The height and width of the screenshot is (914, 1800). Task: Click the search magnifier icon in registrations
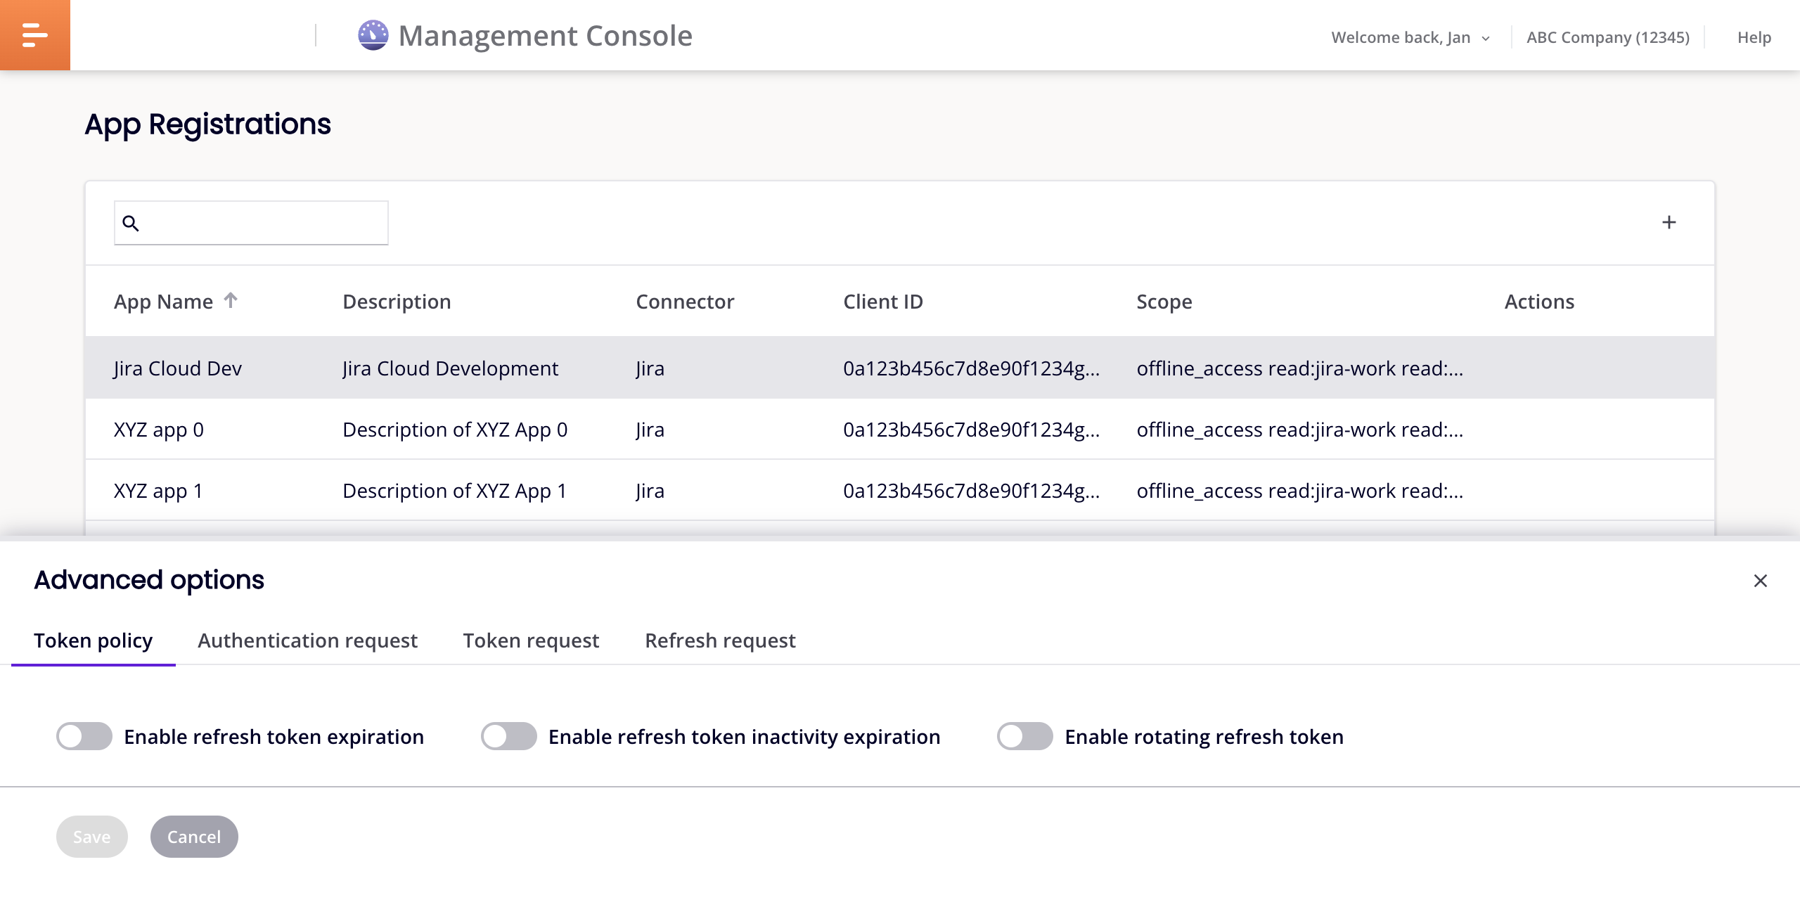[131, 223]
